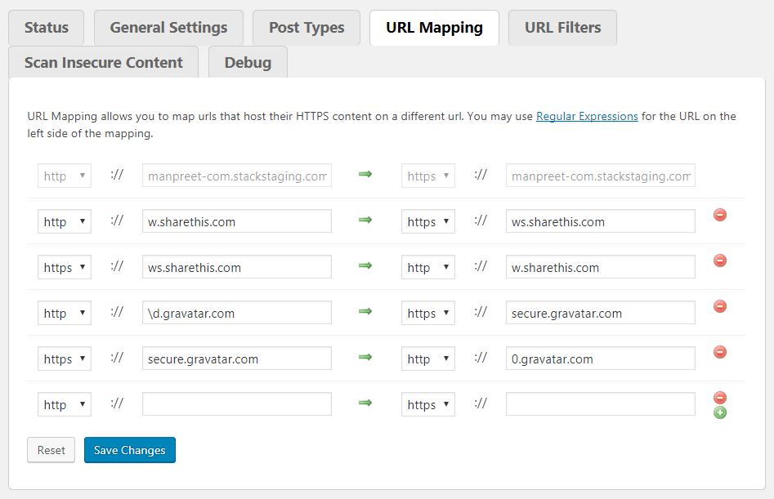Image resolution: width=774 pixels, height=499 pixels.
Task: Go to Scan Insecure Content tab
Action: [x=104, y=63]
